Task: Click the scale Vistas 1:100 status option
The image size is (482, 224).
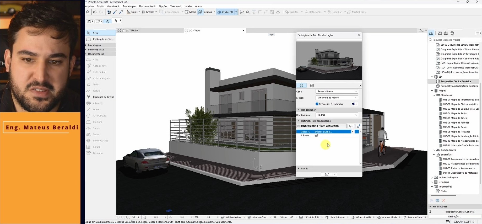Action: click(x=286, y=217)
